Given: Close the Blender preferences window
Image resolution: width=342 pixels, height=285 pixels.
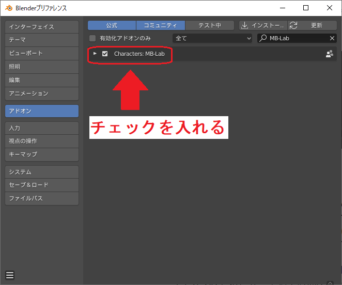Looking at the screenshot, I should coord(330,8).
